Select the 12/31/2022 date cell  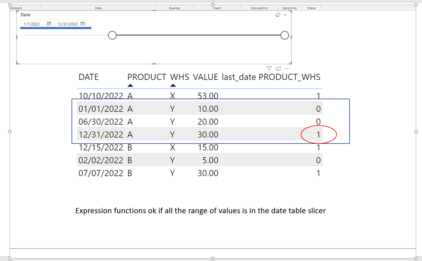pos(101,135)
